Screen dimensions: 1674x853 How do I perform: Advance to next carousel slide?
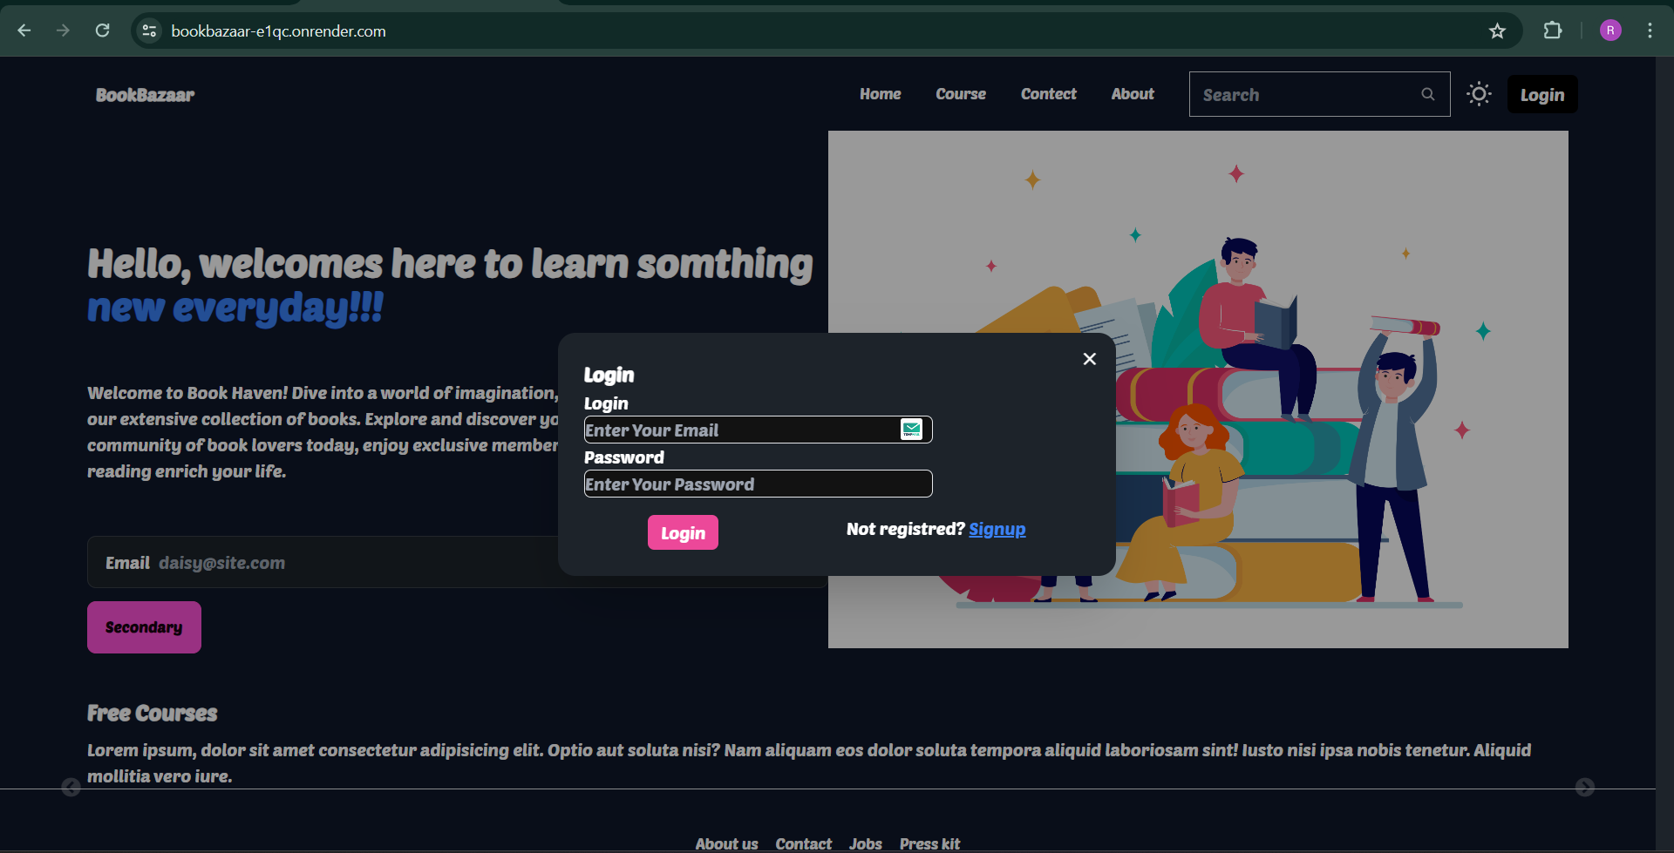coord(1584,788)
